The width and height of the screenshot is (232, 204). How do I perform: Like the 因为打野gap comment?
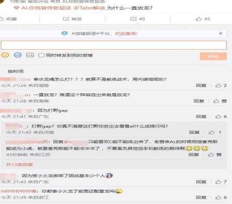click(x=218, y=116)
